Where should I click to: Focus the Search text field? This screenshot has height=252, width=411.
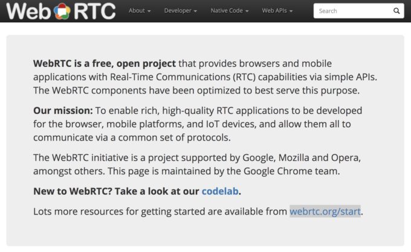(x=358, y=11)
